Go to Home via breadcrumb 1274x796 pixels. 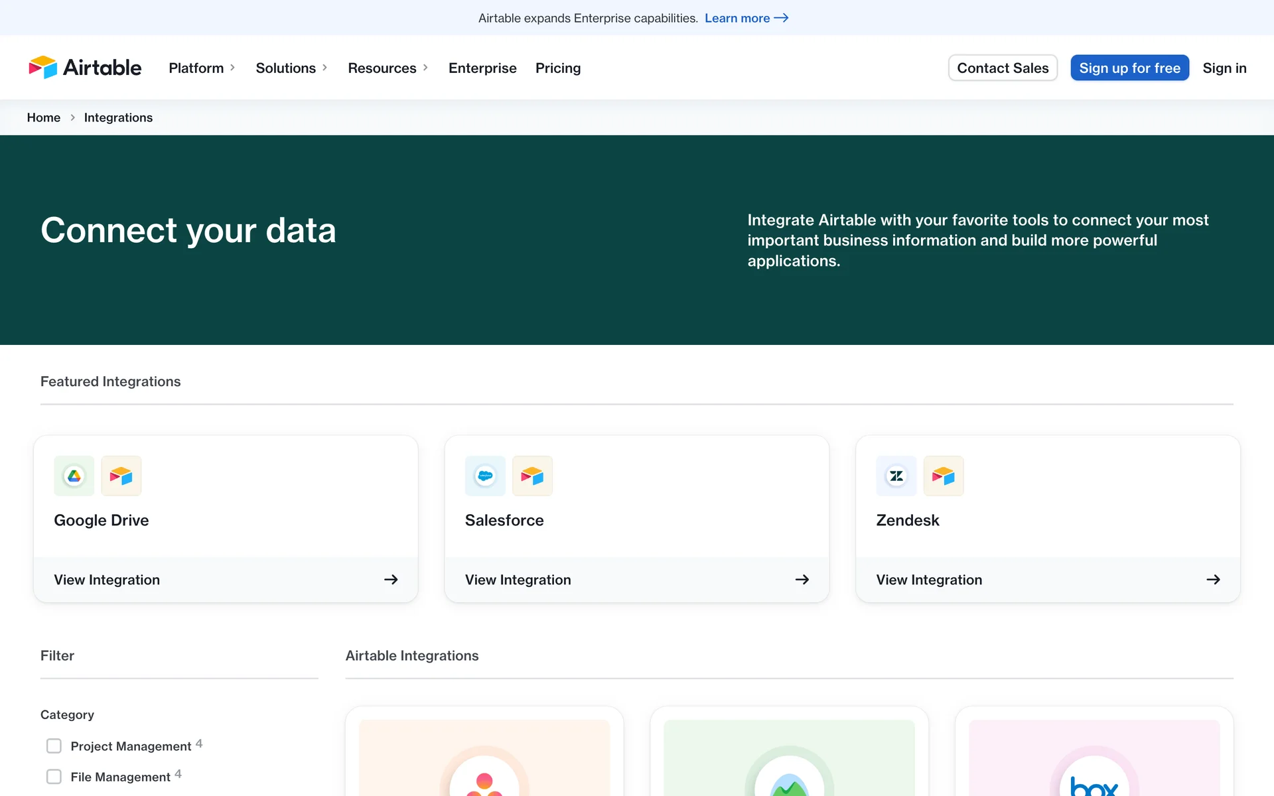pos(44,117)
